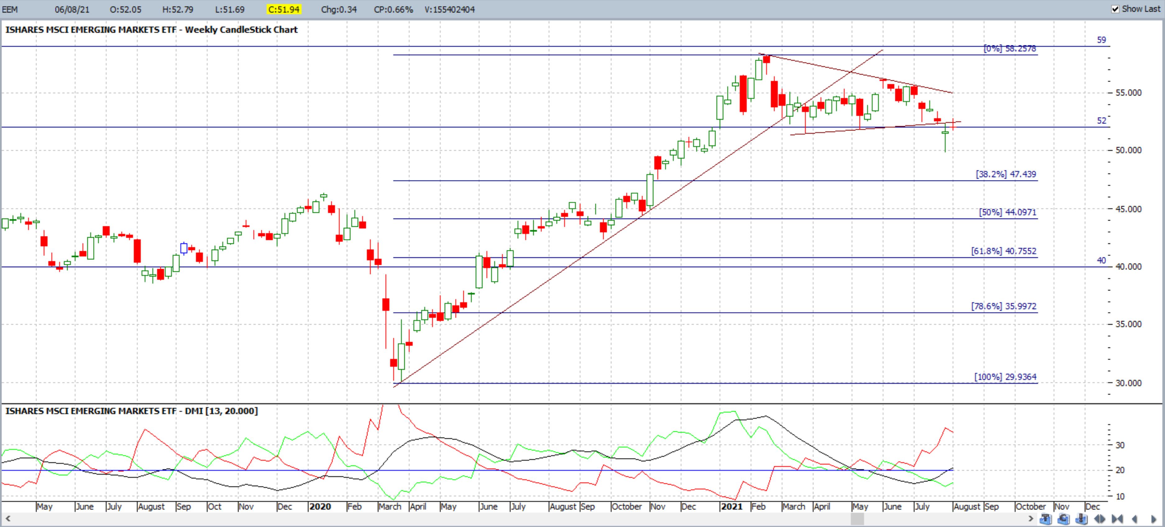Click the [50%] 44.0971 Fibonacci label
Image resolution: width=1165 pixels, height=527 pixels.
1007,212
